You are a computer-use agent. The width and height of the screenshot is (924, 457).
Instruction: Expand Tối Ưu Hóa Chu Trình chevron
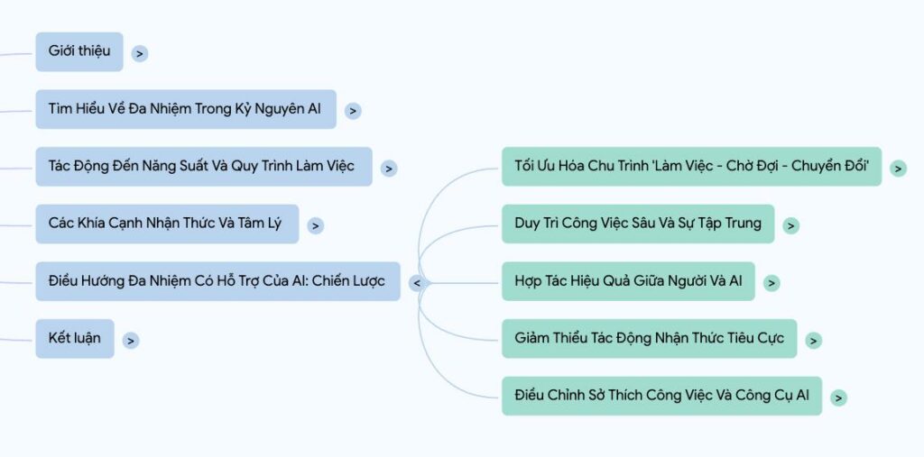(x=898, y=169)
